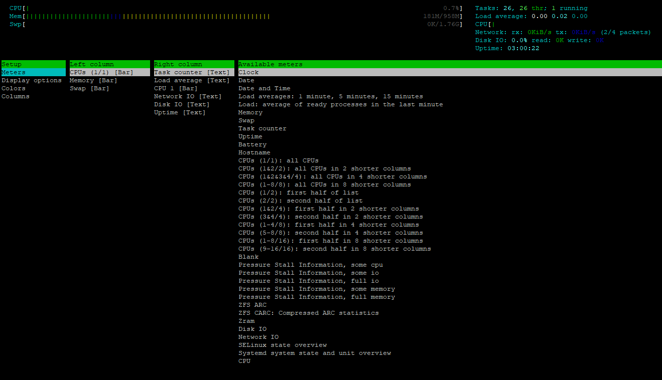Screen dimensions: 662x380
Task: Open the Colors setup section
Action: click(x=14, y=88)
